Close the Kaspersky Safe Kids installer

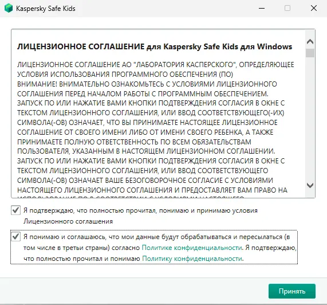tap(314, 8)
